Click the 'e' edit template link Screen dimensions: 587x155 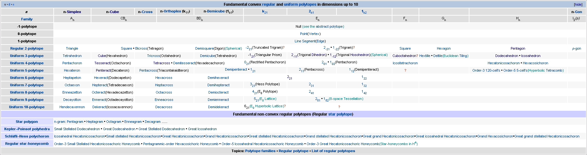13,4
